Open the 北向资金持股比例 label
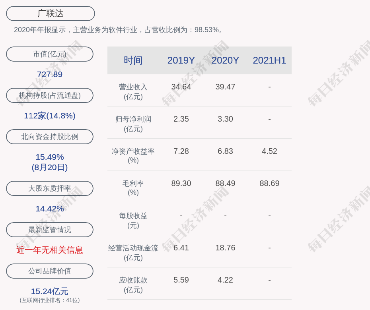Viewport: 370px width, 310px height. [x=50, y=137]
